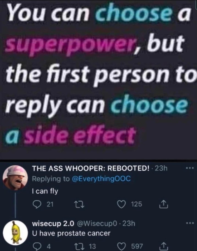The height and width of the screenshot is (251, 197).
Task: View the ASS WHOOPER avatar picture
Action: point(15,178)
